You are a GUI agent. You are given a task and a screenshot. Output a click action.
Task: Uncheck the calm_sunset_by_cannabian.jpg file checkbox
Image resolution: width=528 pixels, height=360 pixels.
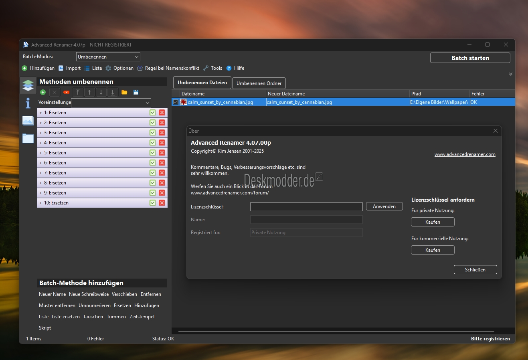point(176,102)
